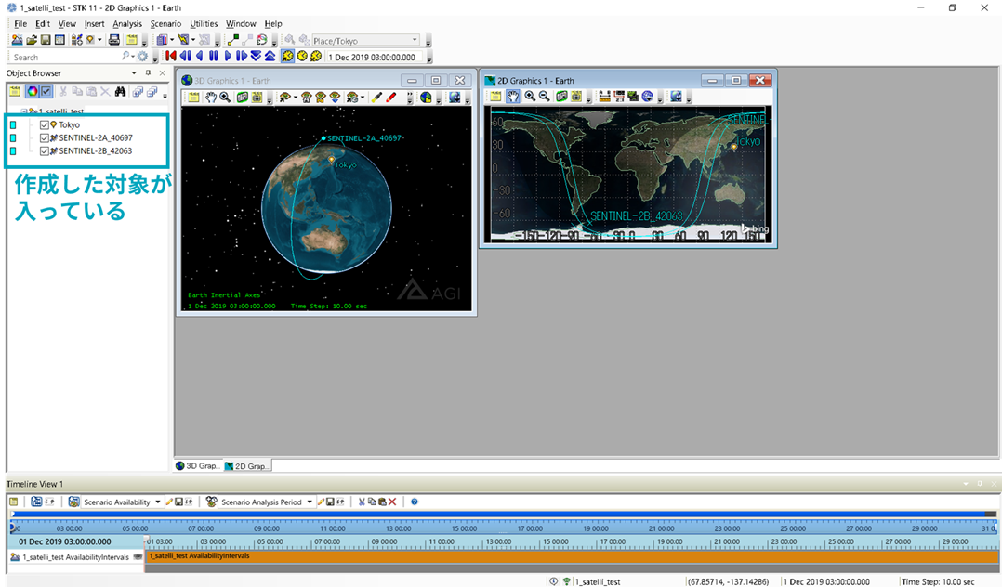Start animation playback forward
Screen dimensions: 1002x587
coord(228,57)
